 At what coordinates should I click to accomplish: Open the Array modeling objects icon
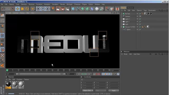tap(87, 9)
